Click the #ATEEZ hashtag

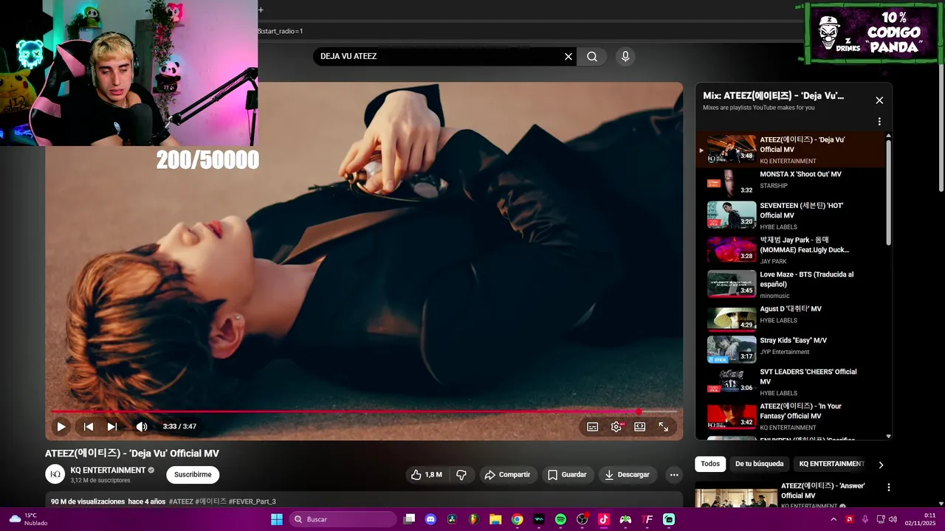(x=181, y=502)
